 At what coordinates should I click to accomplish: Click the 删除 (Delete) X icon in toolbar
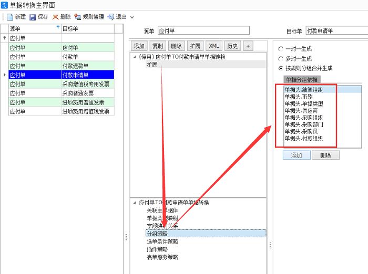[x=55, y=17]
